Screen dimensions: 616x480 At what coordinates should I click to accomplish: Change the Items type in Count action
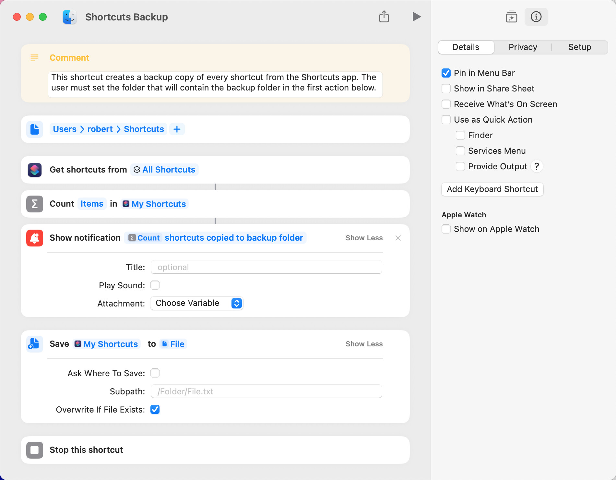click(x=92, y=204)
